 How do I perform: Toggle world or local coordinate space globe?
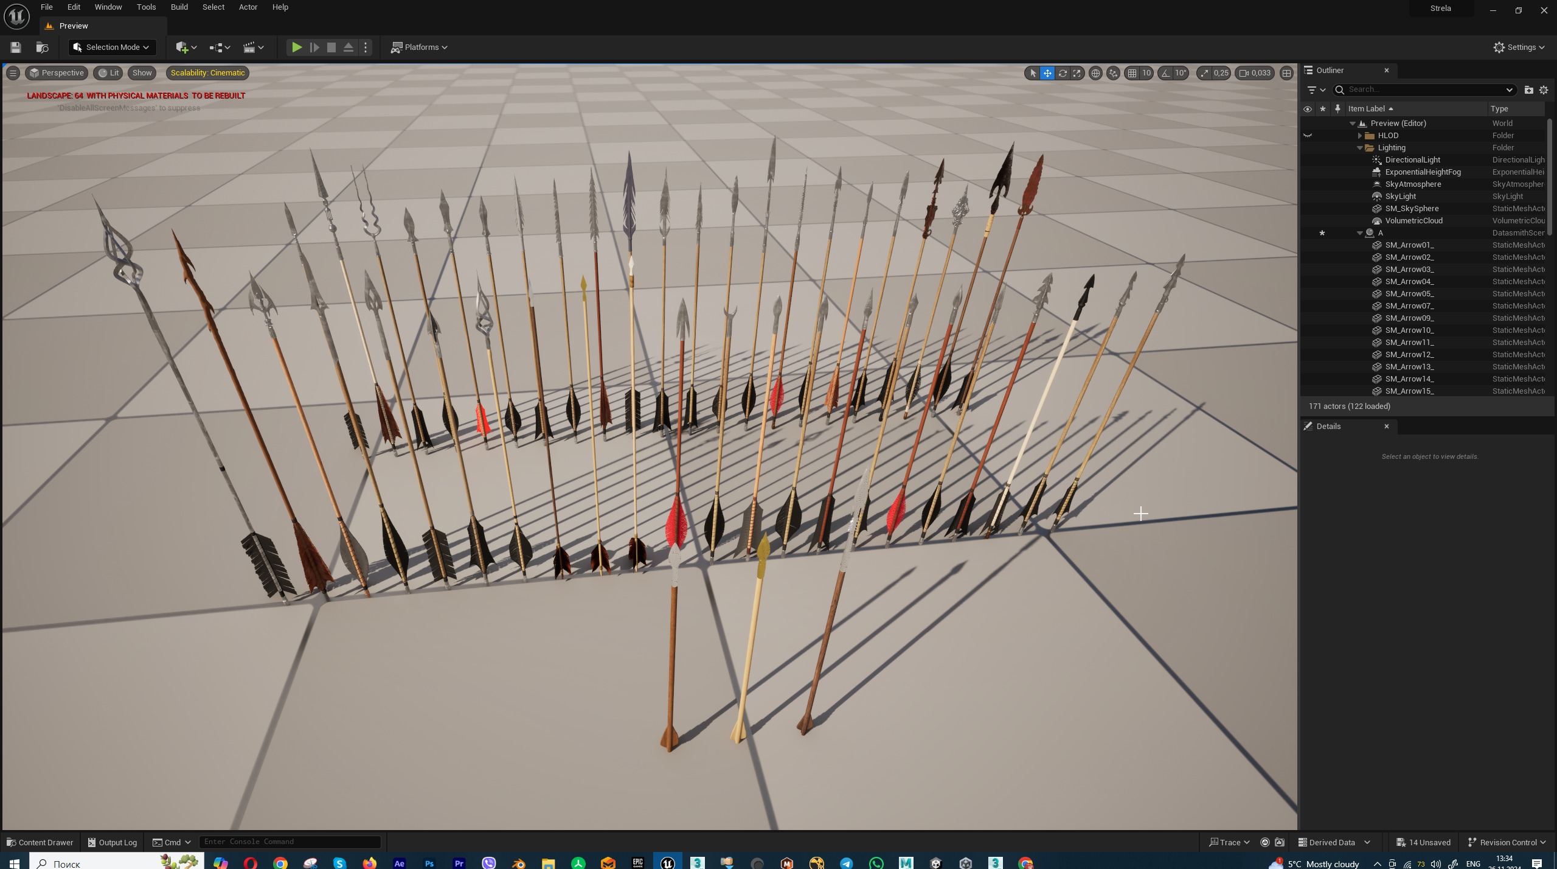[x=1095, y=73]
